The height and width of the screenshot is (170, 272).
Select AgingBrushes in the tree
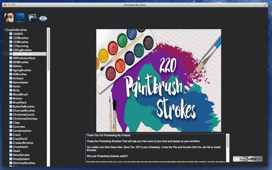22,70
